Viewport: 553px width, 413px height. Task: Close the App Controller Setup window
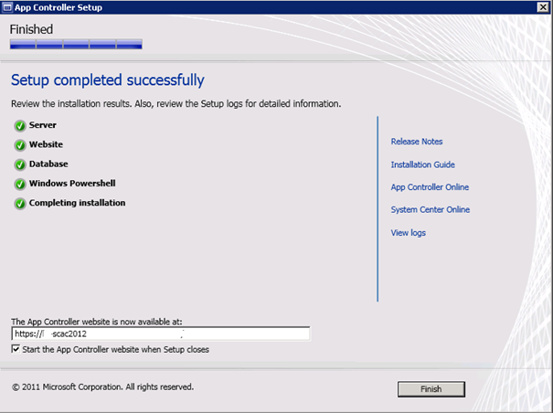(543, 7)
